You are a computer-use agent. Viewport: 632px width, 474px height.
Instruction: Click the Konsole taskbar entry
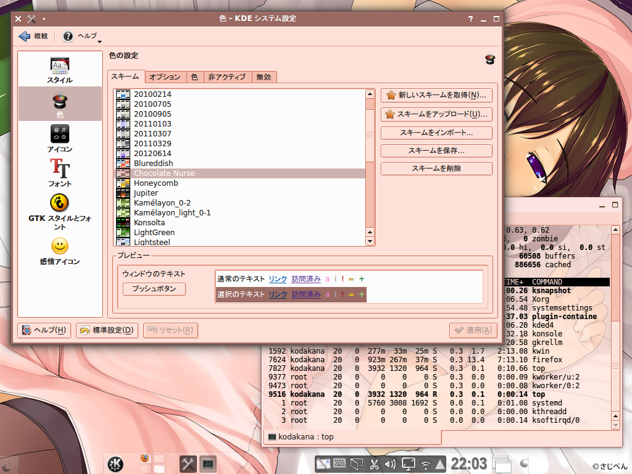tap(207, 464)
